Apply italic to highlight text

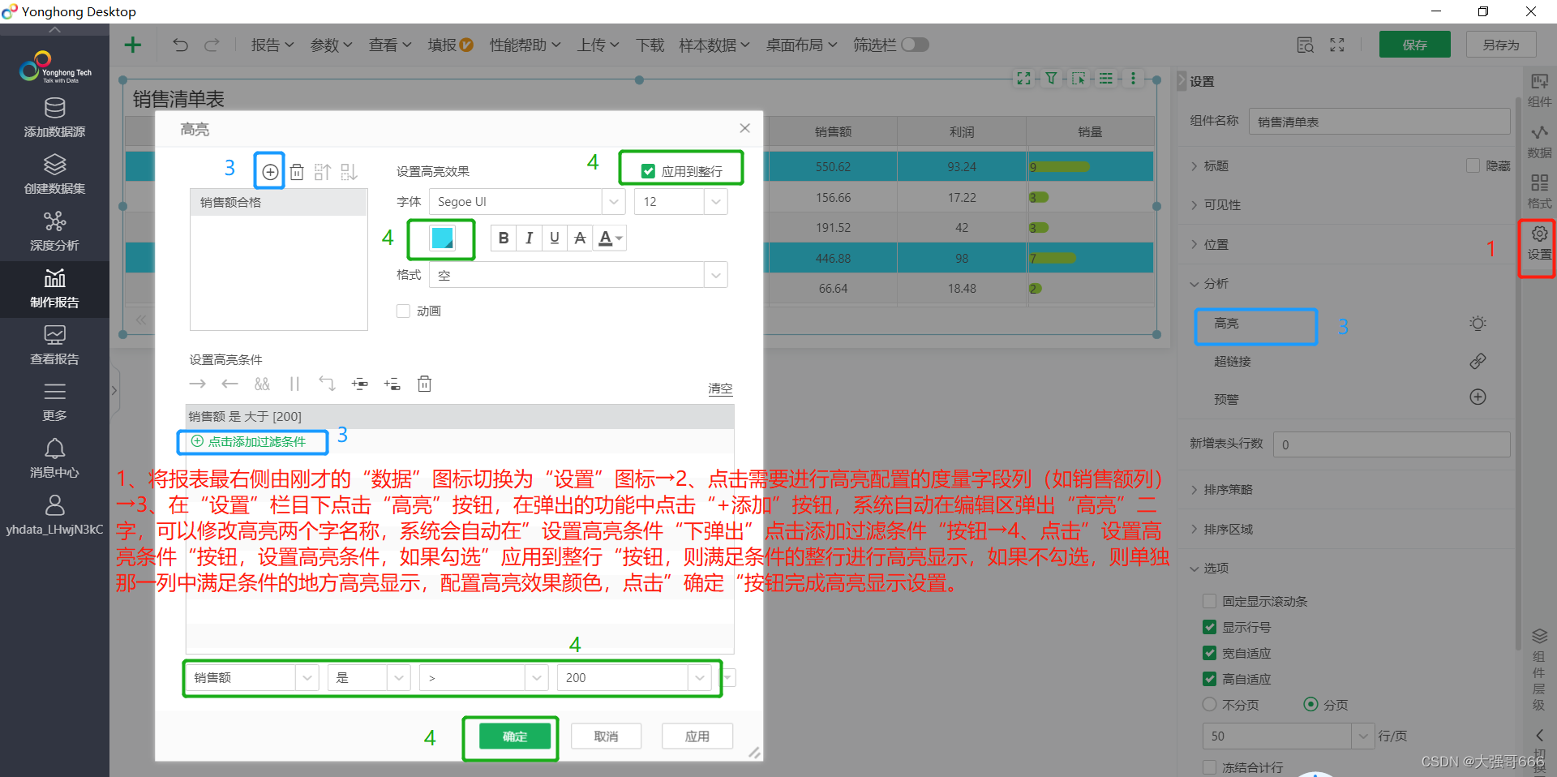(x=529, y=238)
